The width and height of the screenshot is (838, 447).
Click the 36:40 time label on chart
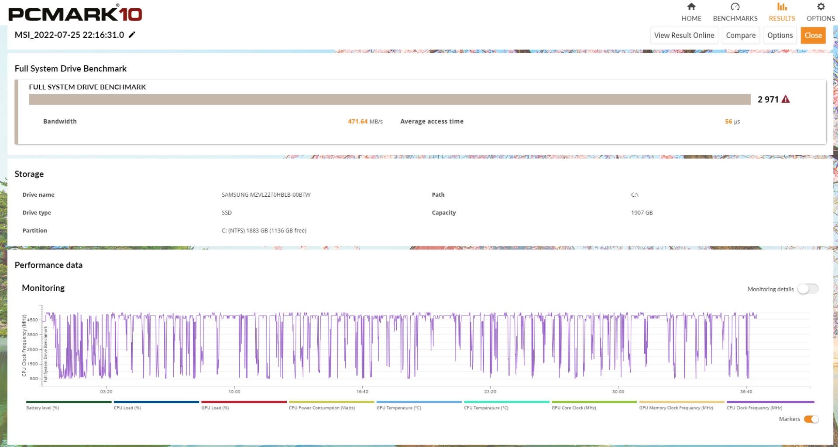tap(746, 392)
